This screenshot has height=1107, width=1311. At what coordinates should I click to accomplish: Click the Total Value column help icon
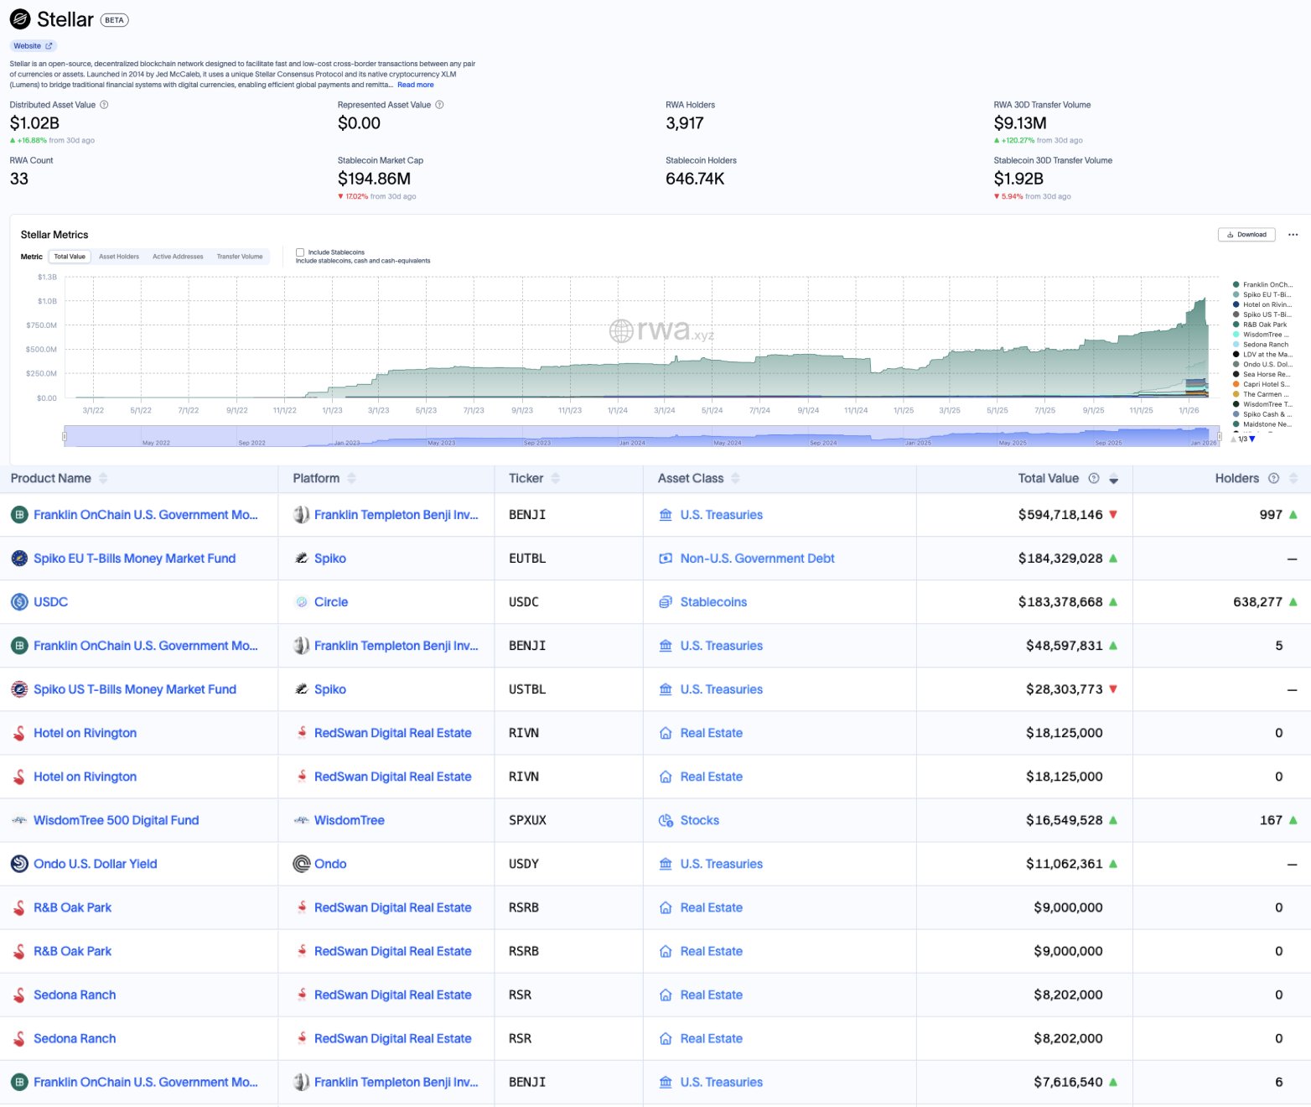tap(1093, 478)
